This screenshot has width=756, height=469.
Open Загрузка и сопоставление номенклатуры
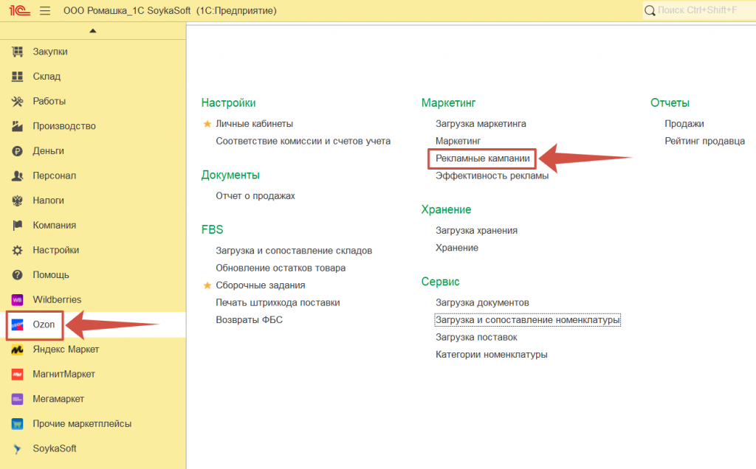click(x=527, y=320)
